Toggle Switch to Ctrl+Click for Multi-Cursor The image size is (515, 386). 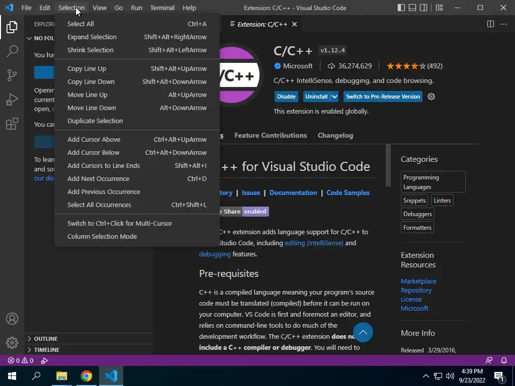coord(137,223)
